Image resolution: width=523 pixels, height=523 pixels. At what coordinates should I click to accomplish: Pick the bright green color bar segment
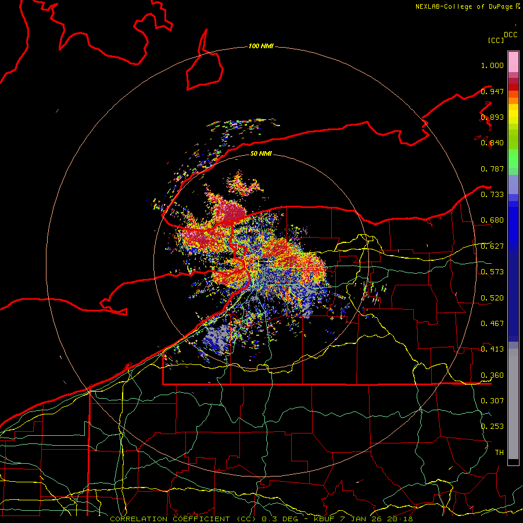pyautogui.click(x=513, y=159)
